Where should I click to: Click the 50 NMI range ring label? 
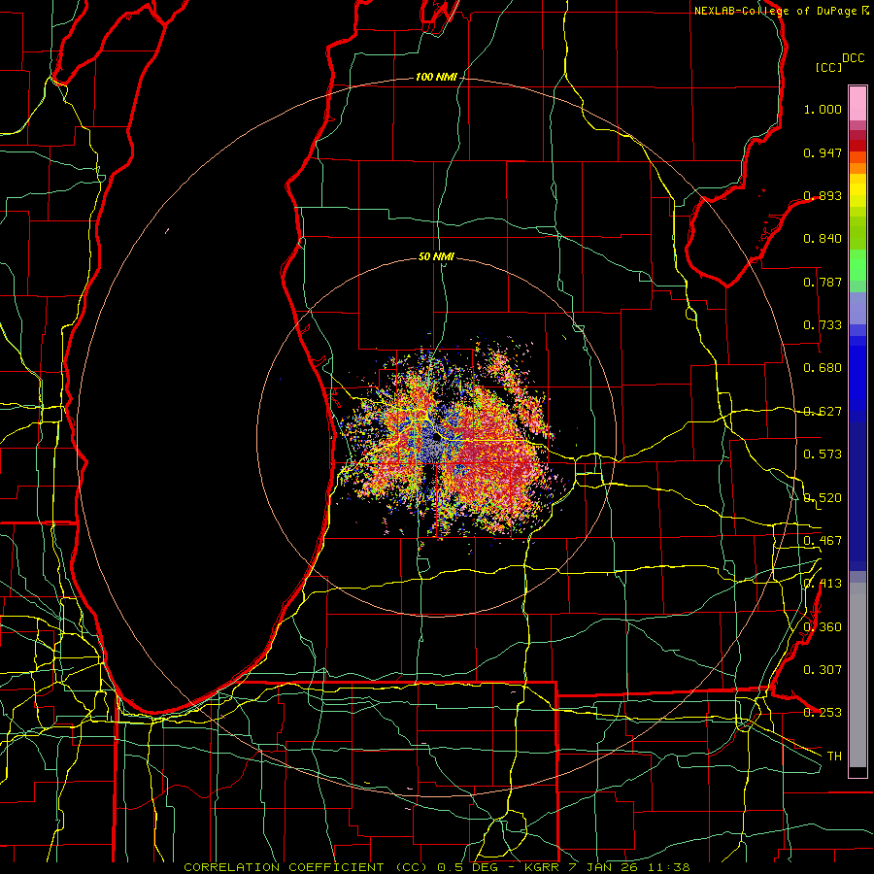pyautogui.click(x=436, y=256)
